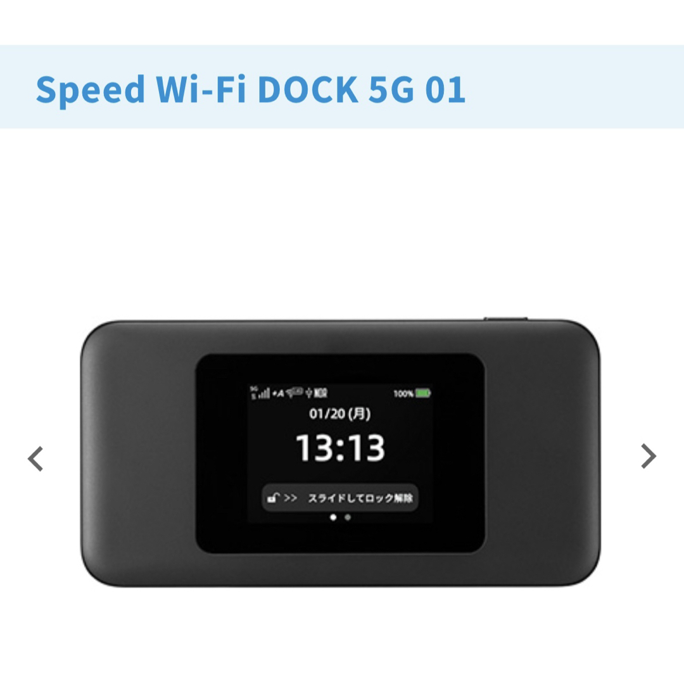Advance to the next product image
The image size is (684, 684).
(x=649, y=456)
